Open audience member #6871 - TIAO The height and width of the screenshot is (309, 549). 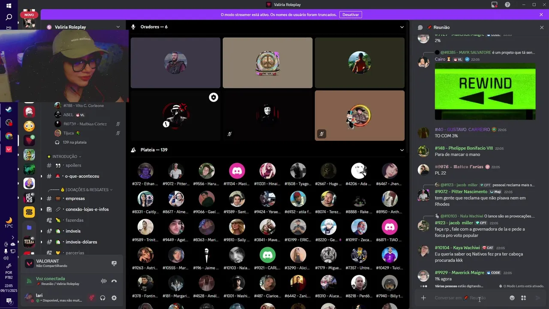(x=390, y=231)
